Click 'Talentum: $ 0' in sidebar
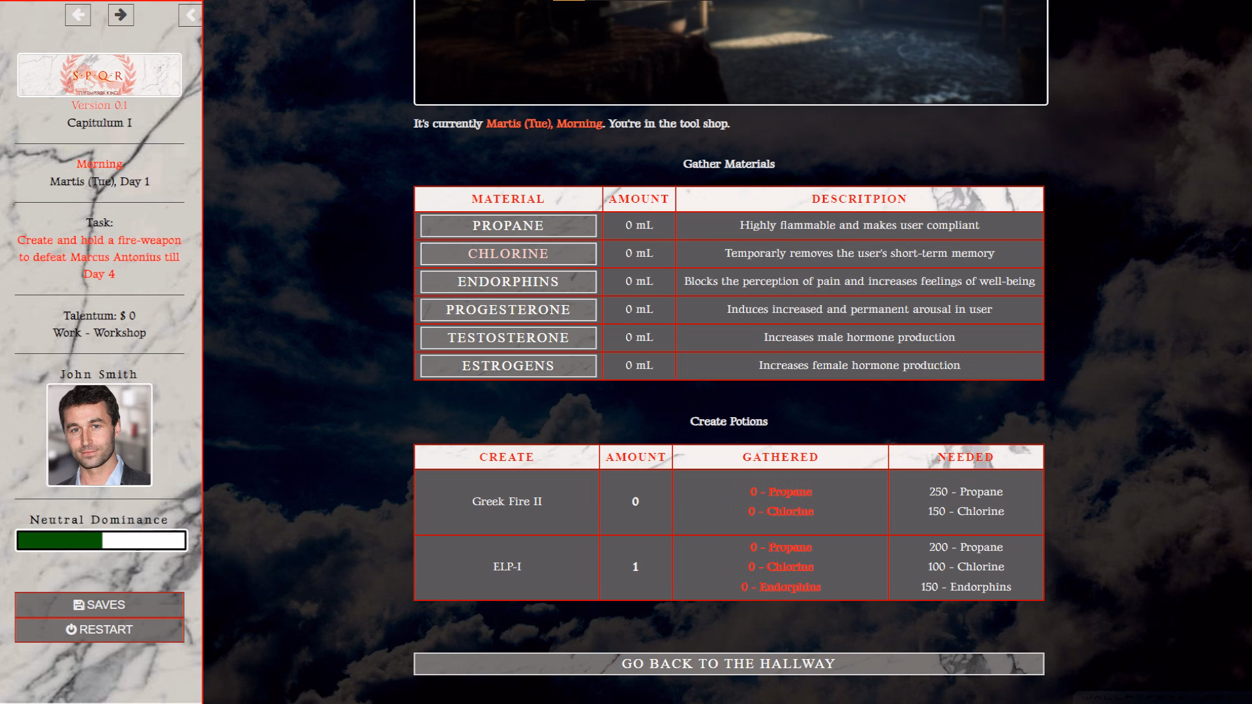Screen dimensions: 1252x704 coord(99,315)
